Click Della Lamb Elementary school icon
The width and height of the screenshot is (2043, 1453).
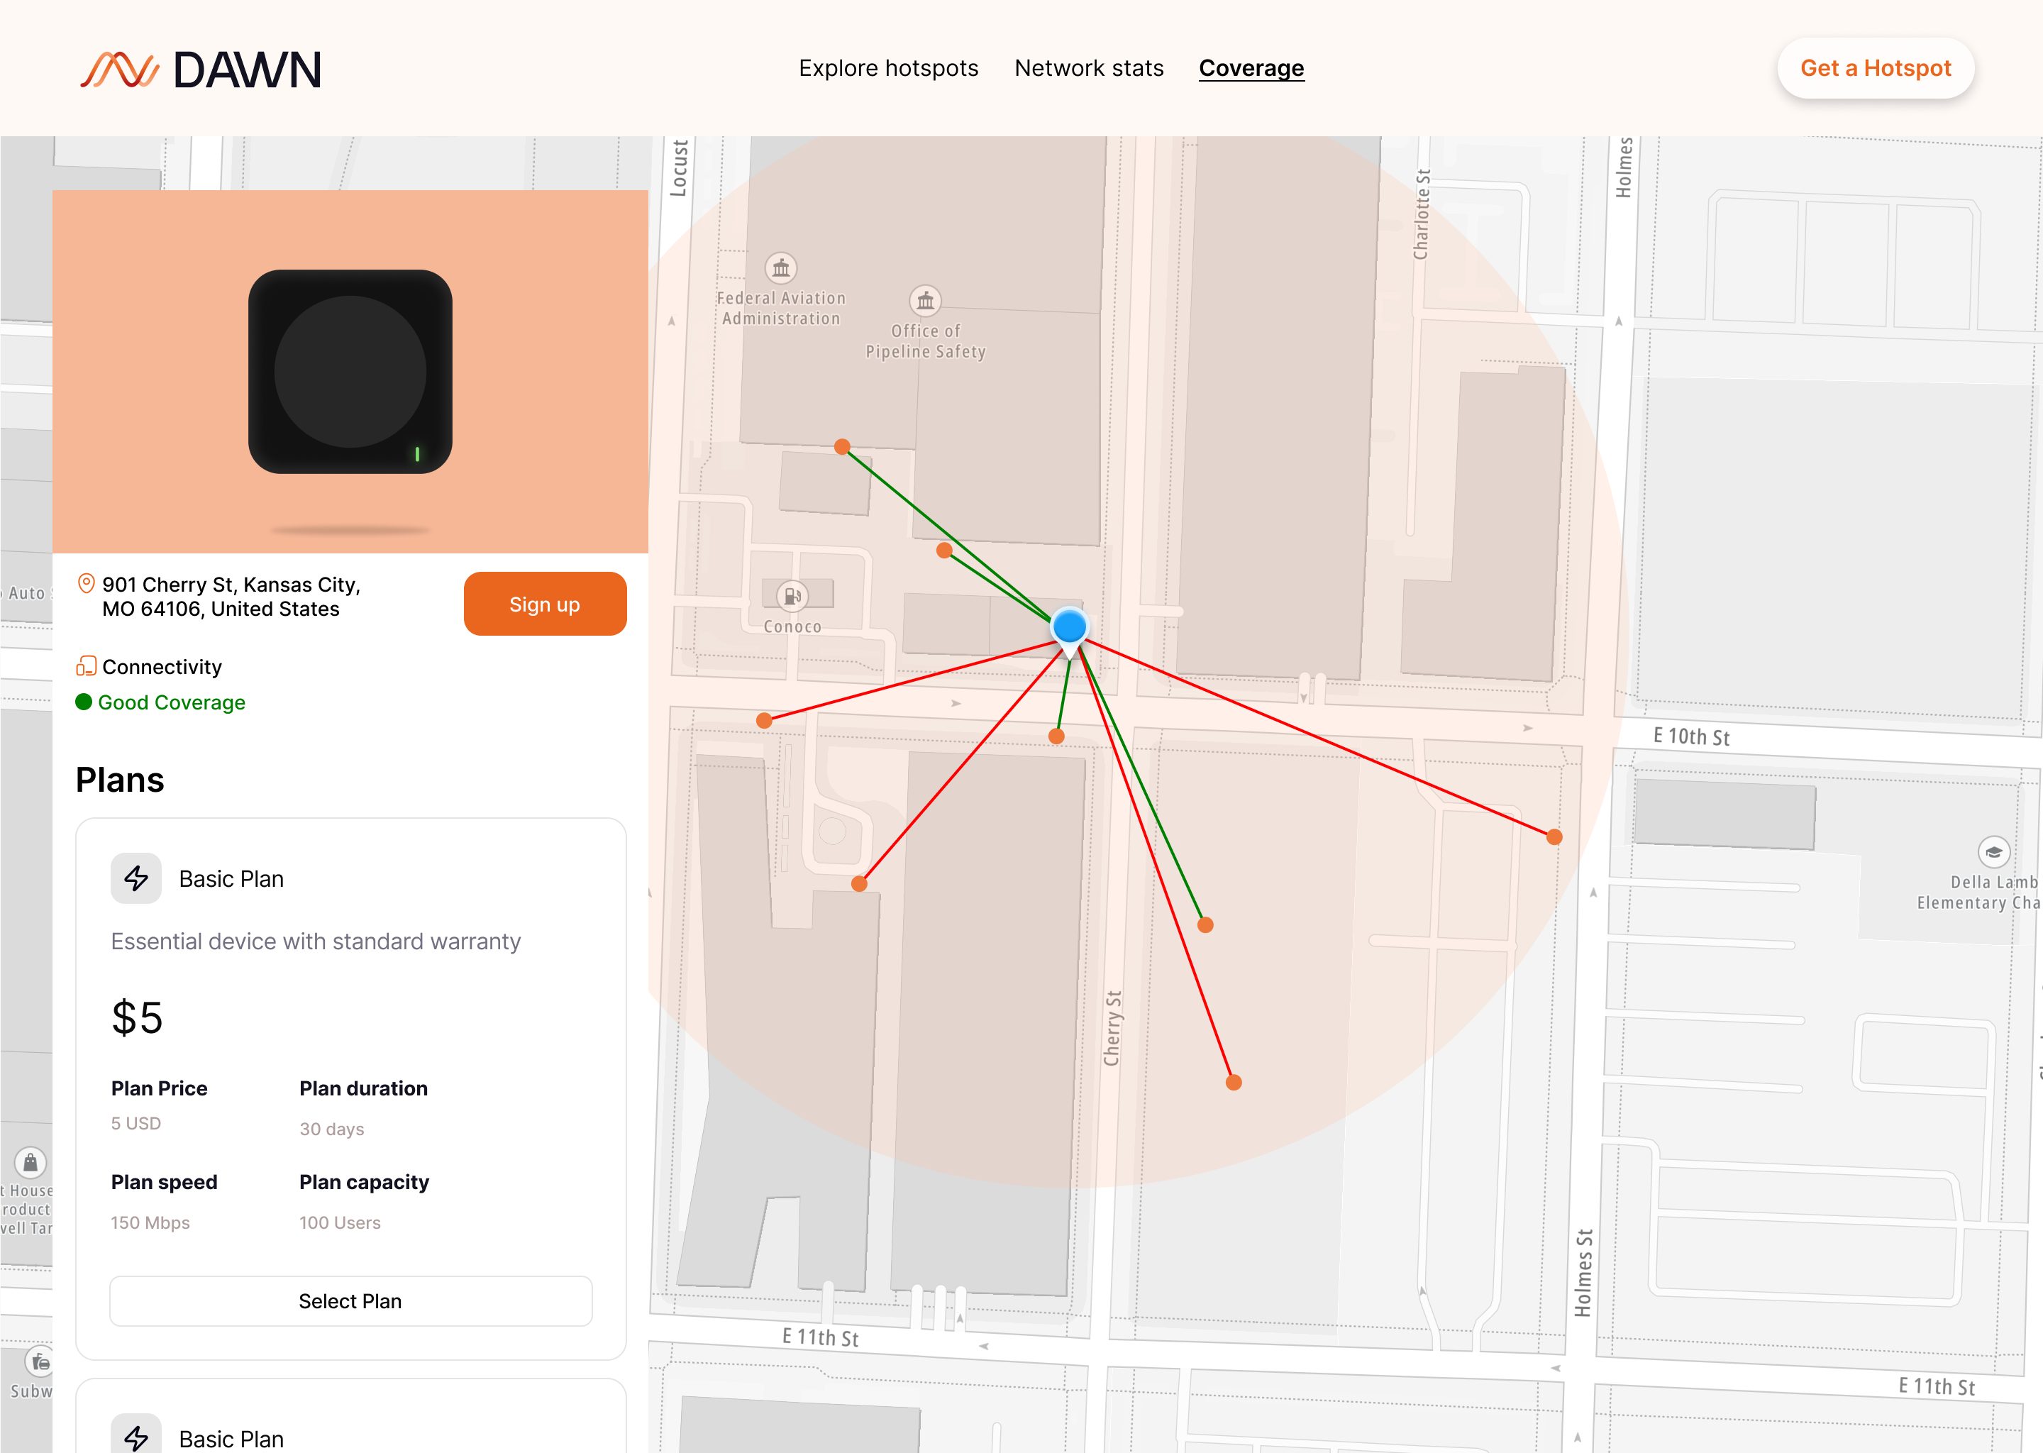(x=1994, y=852)
